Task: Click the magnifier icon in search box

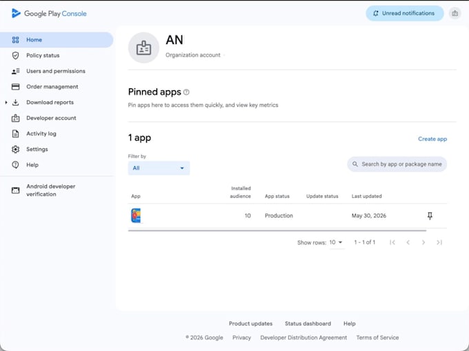Action: coord(355,164)
